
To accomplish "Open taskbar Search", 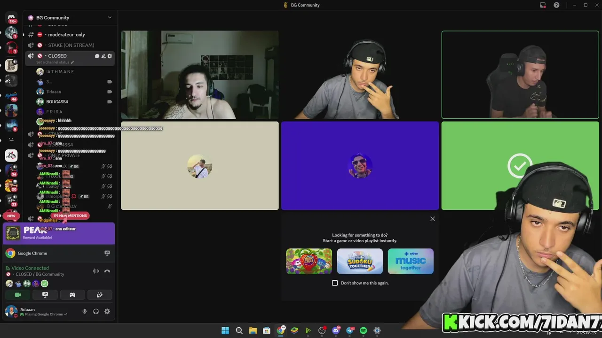I will click(x=239, y=330).
